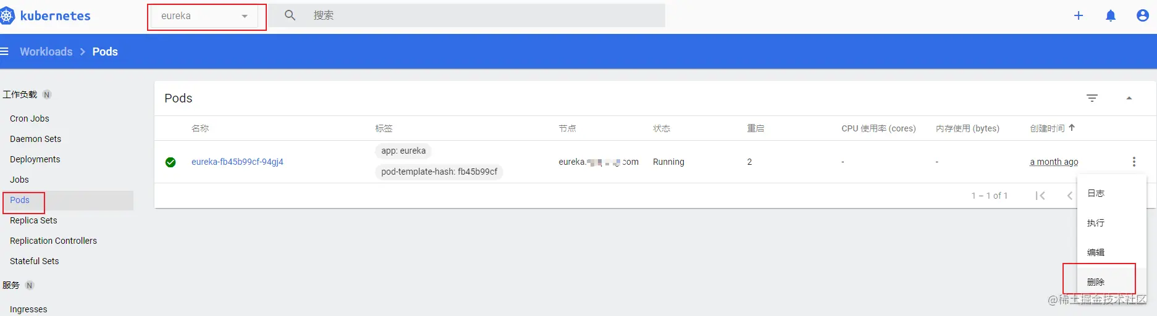Open the user account icon
Screen dimensions: 1157x316
[1143, 15]
